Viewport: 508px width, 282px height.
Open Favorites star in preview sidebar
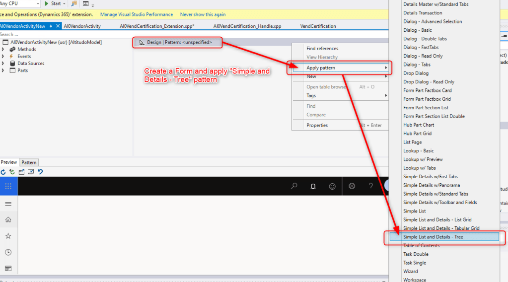pyautogui.click(x=8, y=236)
